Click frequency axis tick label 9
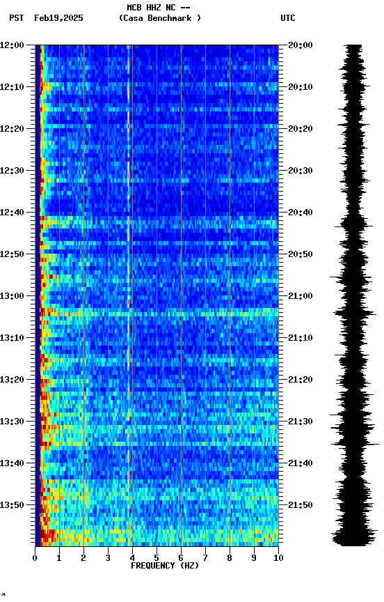Viewport: 384px width, 602px height. pos(254,558)
